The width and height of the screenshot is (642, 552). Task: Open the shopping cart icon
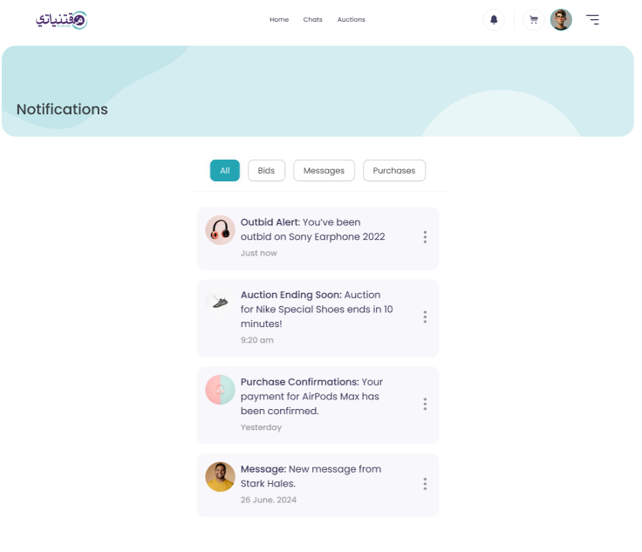(534, 20)
